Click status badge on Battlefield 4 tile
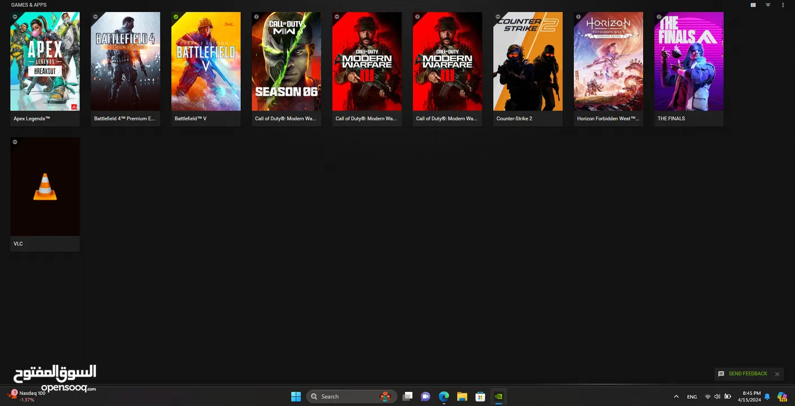Viewport: 795px width, 406px height. tap(95, 17)
